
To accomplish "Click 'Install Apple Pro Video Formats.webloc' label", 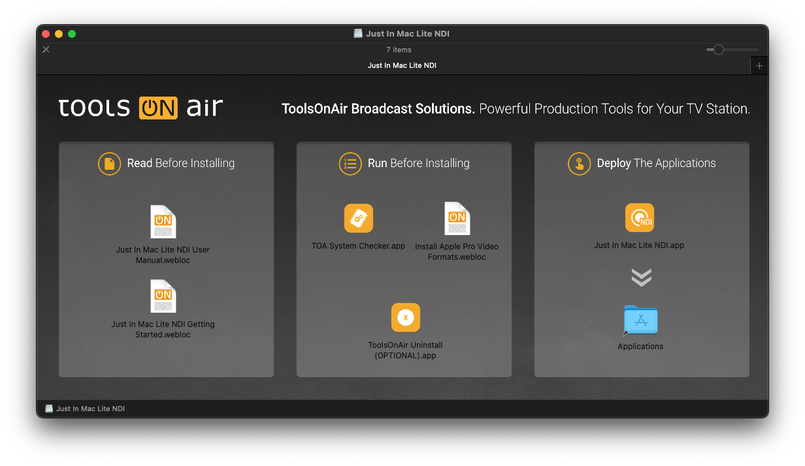I will (457, 252).
